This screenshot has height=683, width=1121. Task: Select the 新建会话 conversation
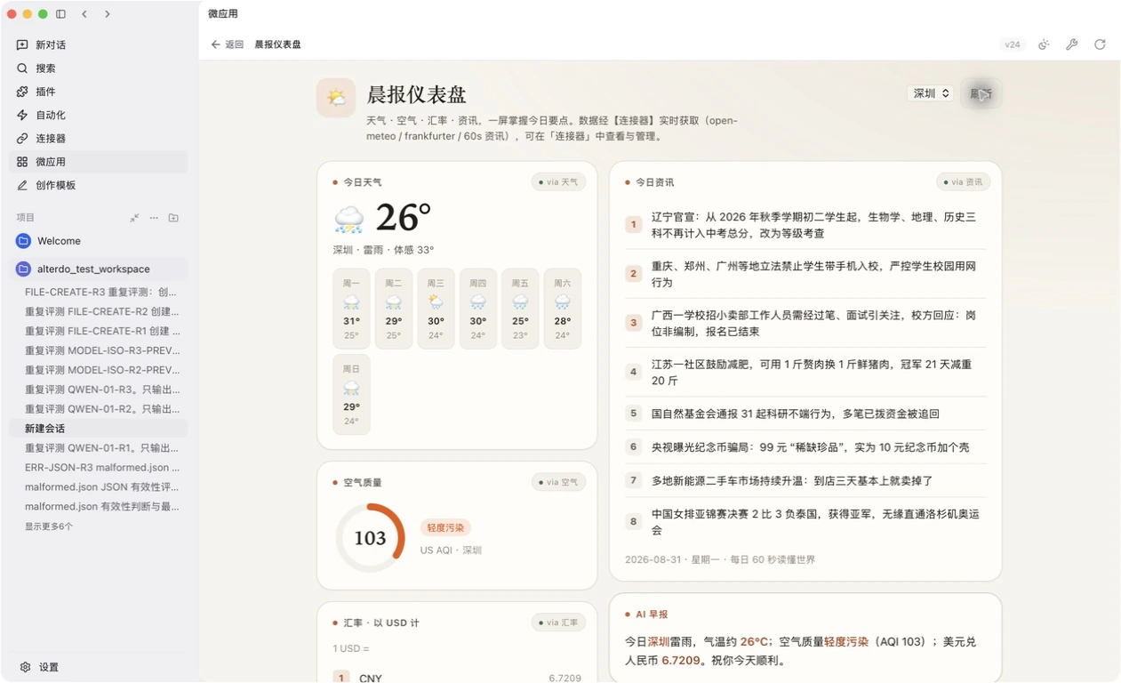(99, 429)
